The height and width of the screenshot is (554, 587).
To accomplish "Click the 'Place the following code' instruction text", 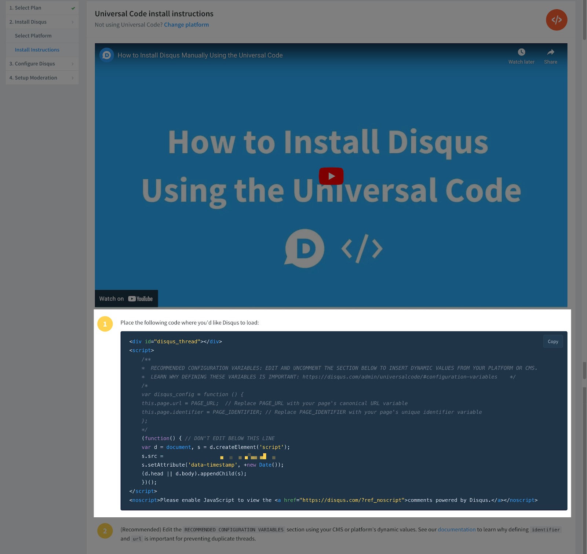I will click(190, 323).
